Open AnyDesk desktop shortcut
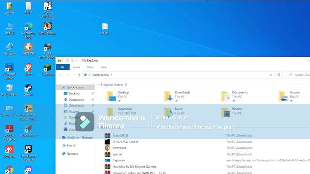 tap(9, 151)
